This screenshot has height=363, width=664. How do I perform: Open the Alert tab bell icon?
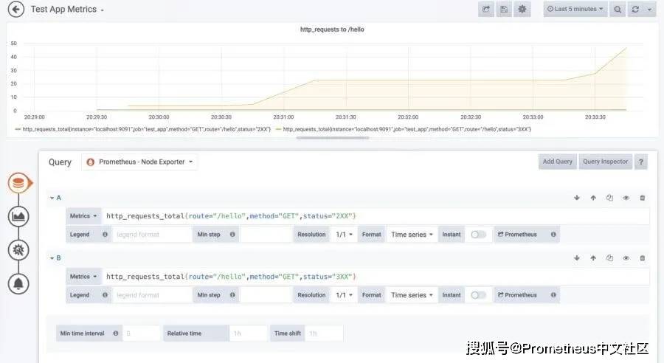[x=18, y=283]
